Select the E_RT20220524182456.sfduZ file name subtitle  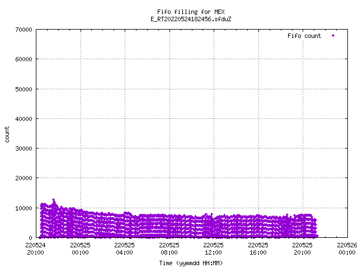point(191,19)
